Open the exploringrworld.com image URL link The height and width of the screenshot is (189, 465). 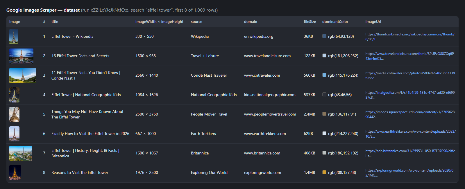tap(409, 173)
